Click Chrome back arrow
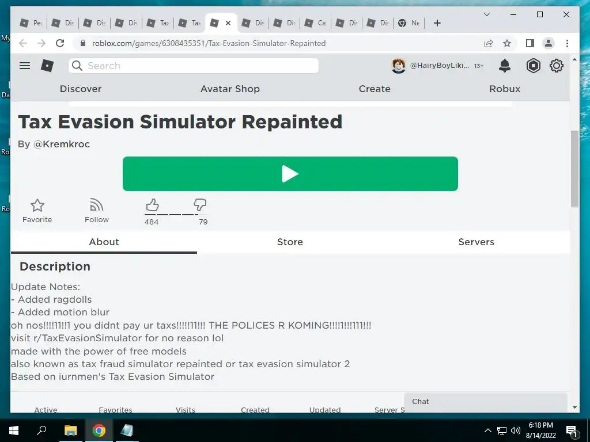Image resolution: width=590 pixels, height=442 pixels. tap(23, 43)
